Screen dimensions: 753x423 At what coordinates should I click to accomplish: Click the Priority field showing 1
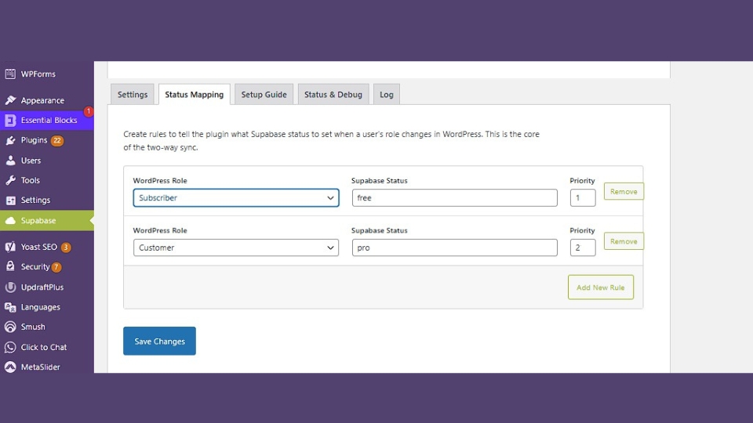pyautogui.click(x=583, y=197)
